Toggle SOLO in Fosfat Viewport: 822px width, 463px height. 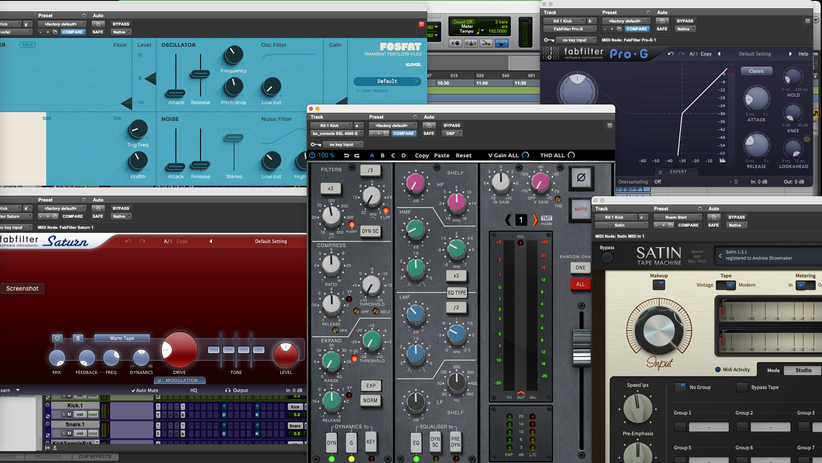(x=27, y=45)
